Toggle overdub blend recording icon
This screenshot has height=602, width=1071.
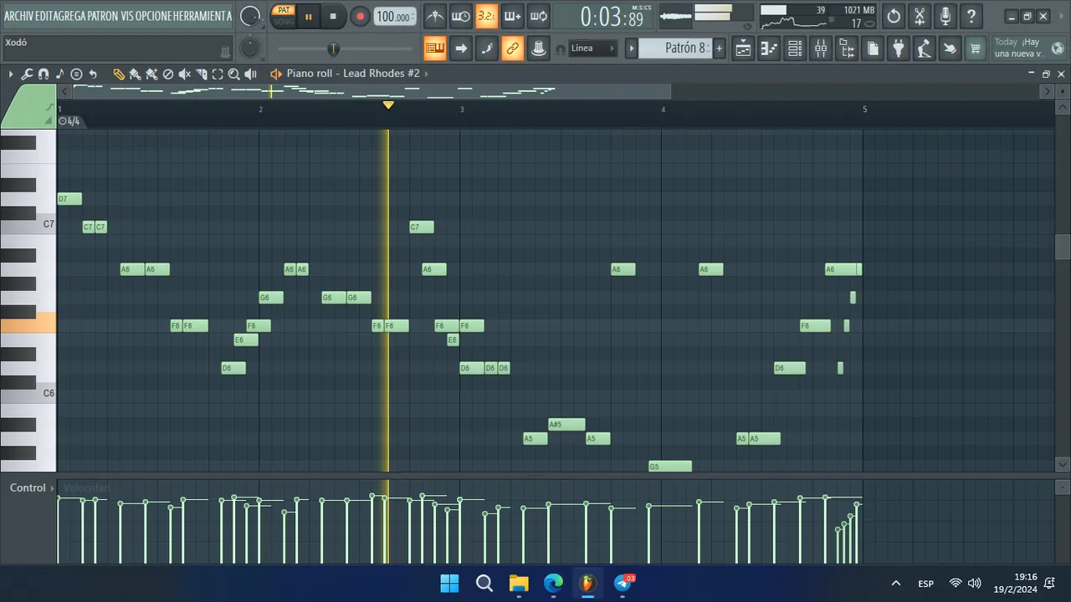pyautogui.click(x=513, y=16)
